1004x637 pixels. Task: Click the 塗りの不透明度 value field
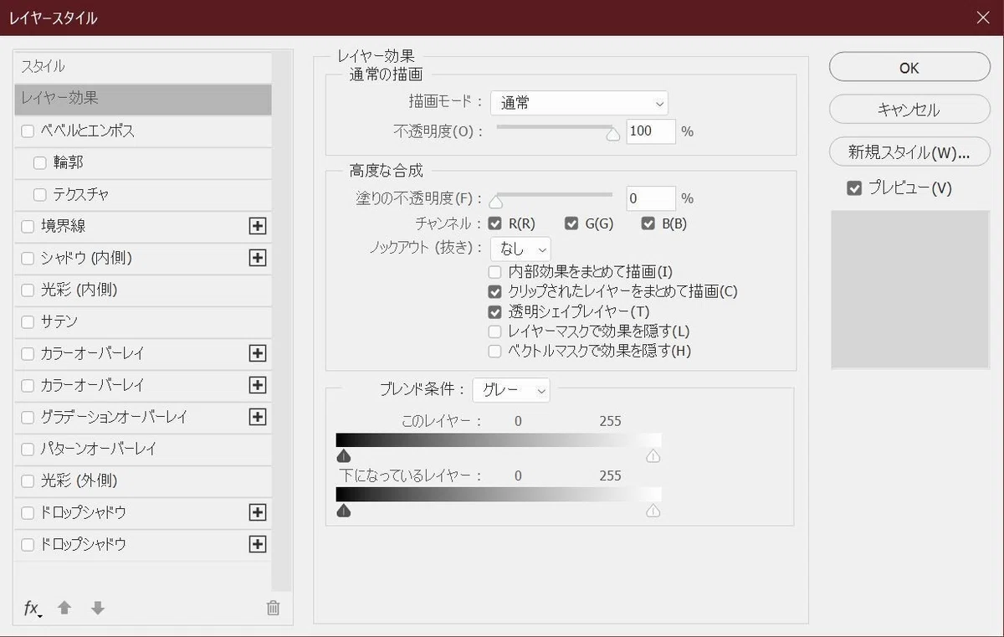click(651, 198)
